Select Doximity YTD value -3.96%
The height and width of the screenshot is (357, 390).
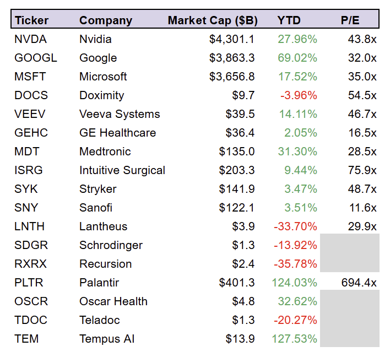point(299,95)
